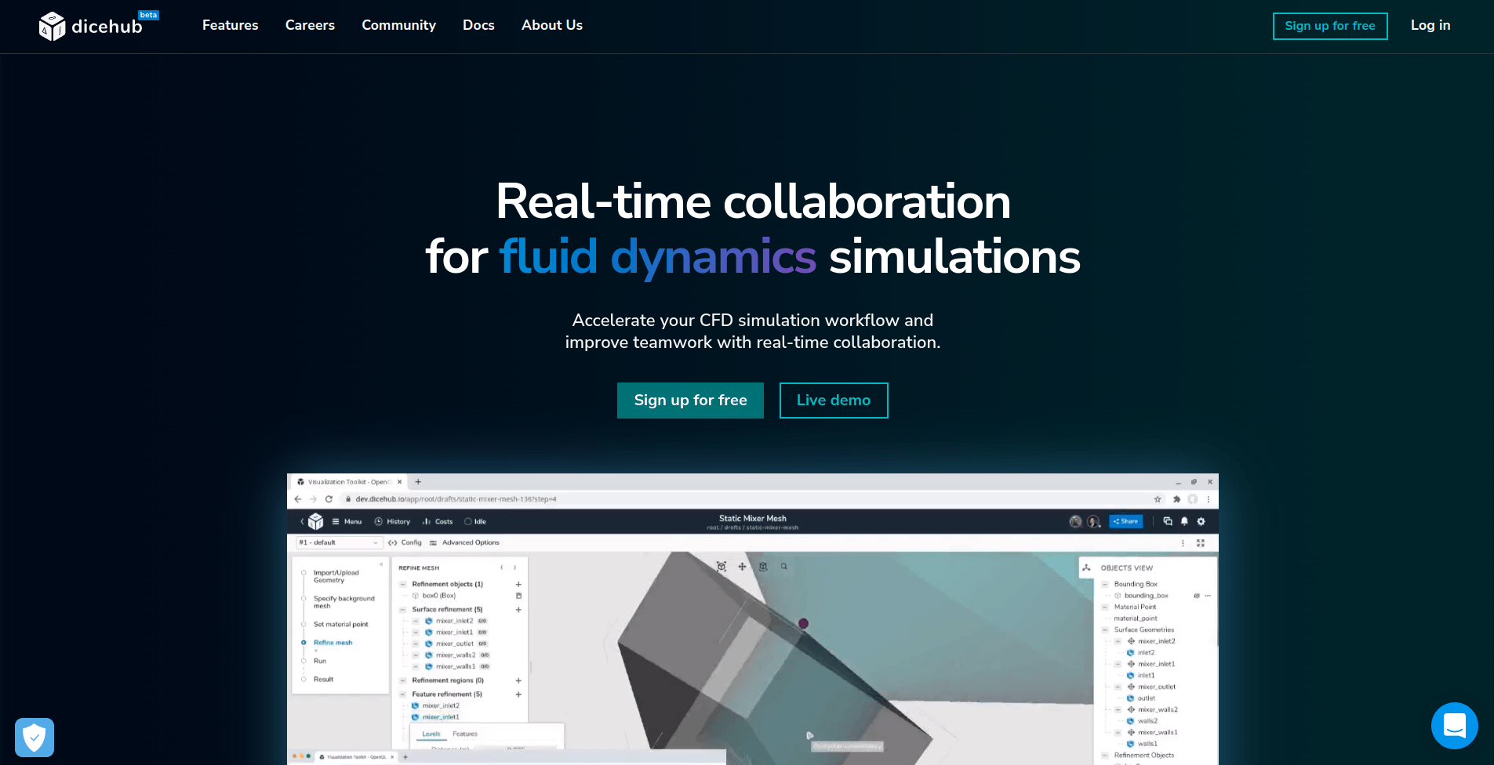Viewport: 1494px width, 765px height.
Task: Add a refinement region with plus icon
Action: 518,680
